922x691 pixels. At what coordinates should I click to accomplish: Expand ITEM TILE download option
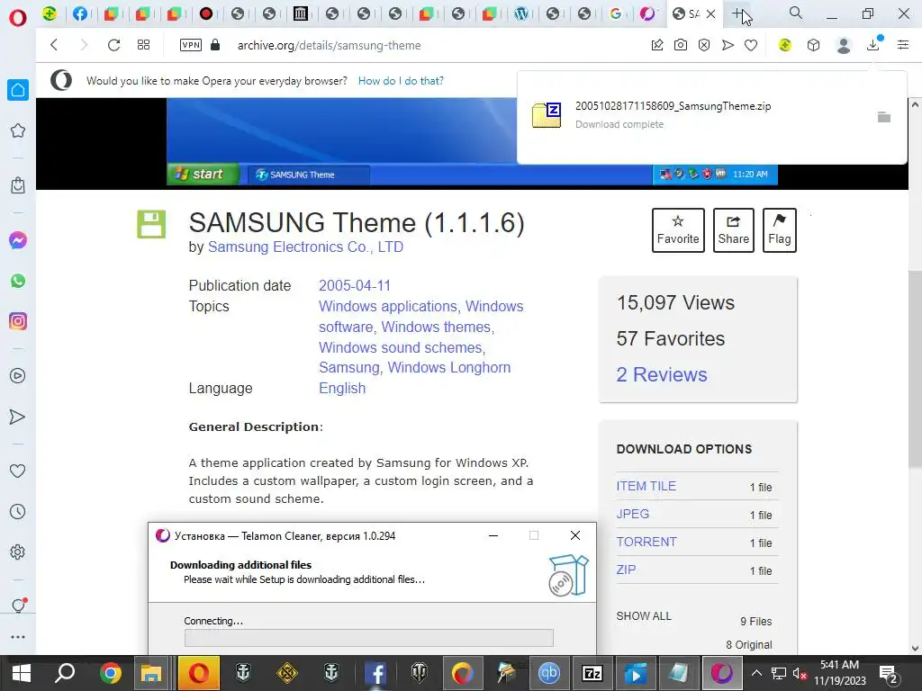point(646,486)
